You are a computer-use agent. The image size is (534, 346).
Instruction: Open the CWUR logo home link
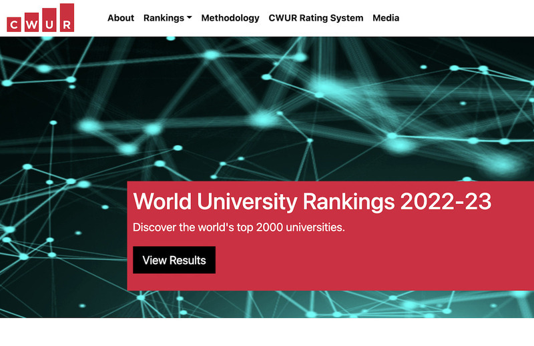[40, 18]
